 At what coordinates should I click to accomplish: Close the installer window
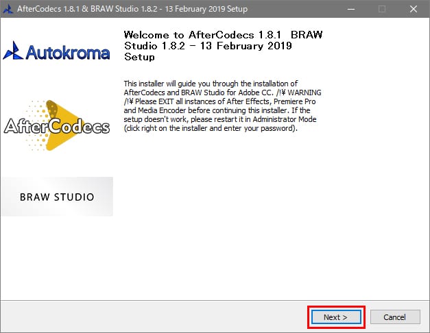[x=414, y=9]
